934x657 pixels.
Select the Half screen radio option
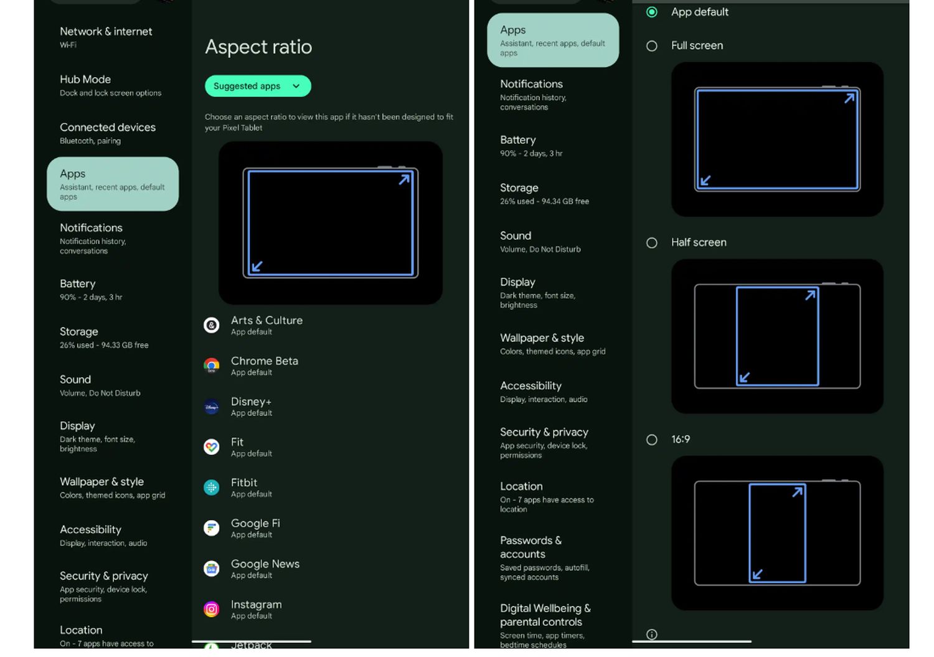(x=652, y=243)
